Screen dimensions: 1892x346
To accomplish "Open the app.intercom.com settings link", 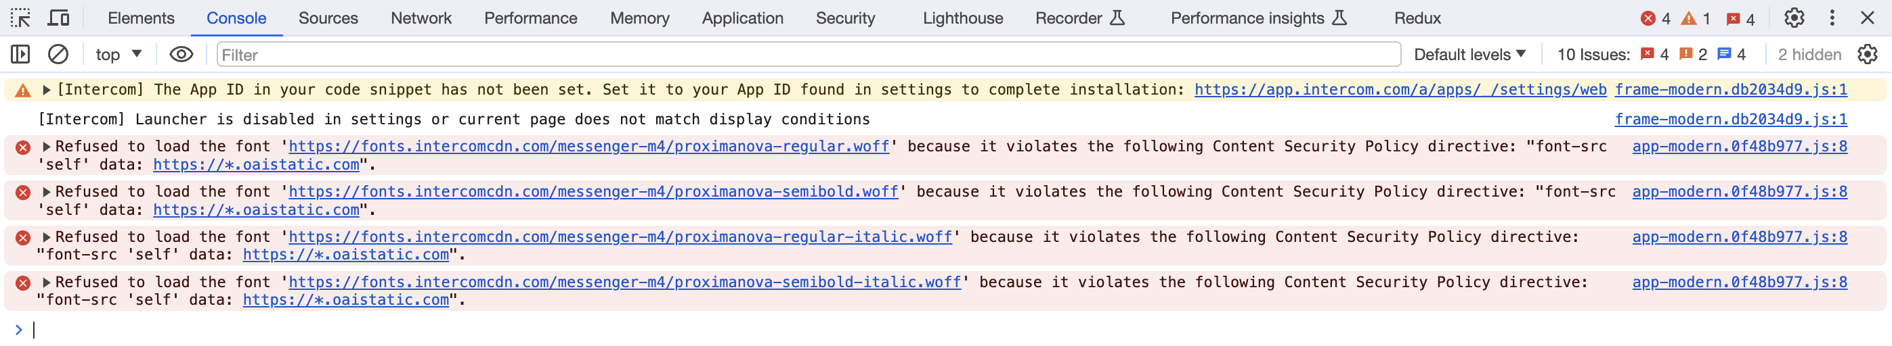I will point(1400,89).
